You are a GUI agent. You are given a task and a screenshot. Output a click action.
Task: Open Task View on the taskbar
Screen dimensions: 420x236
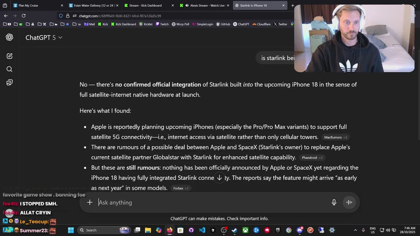[x=137, y=230]
